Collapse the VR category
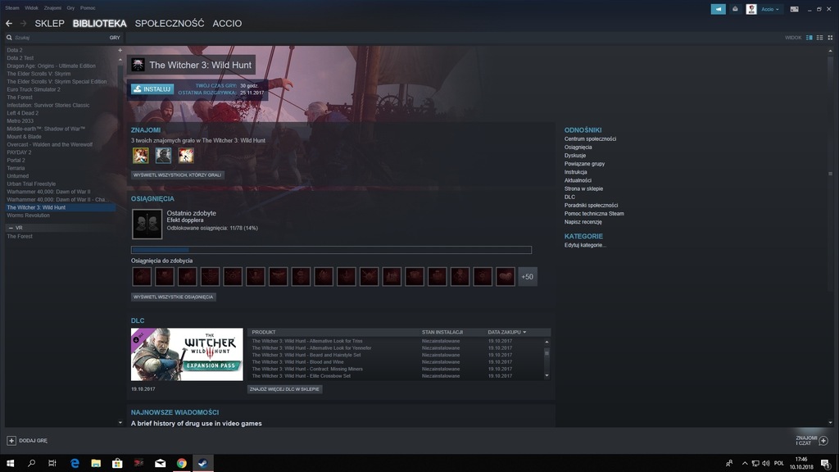The height and width of the screenshot is (472, 839). 11,228
